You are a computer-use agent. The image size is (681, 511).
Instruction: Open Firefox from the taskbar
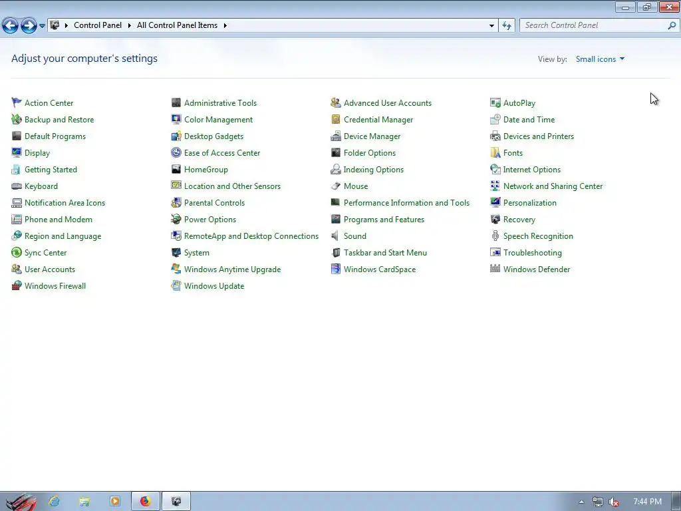tap(146, 502)
